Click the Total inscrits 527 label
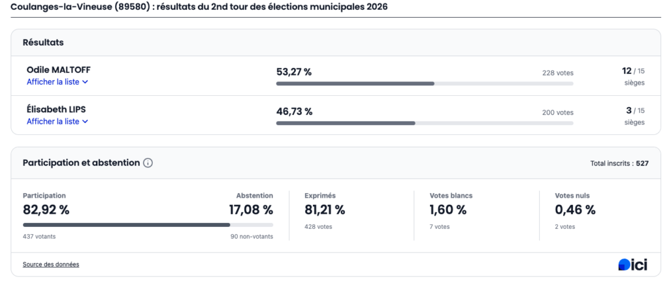 619,163
